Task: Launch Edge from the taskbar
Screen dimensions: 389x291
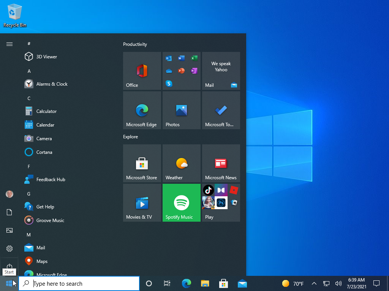Action: click(186, 283)
